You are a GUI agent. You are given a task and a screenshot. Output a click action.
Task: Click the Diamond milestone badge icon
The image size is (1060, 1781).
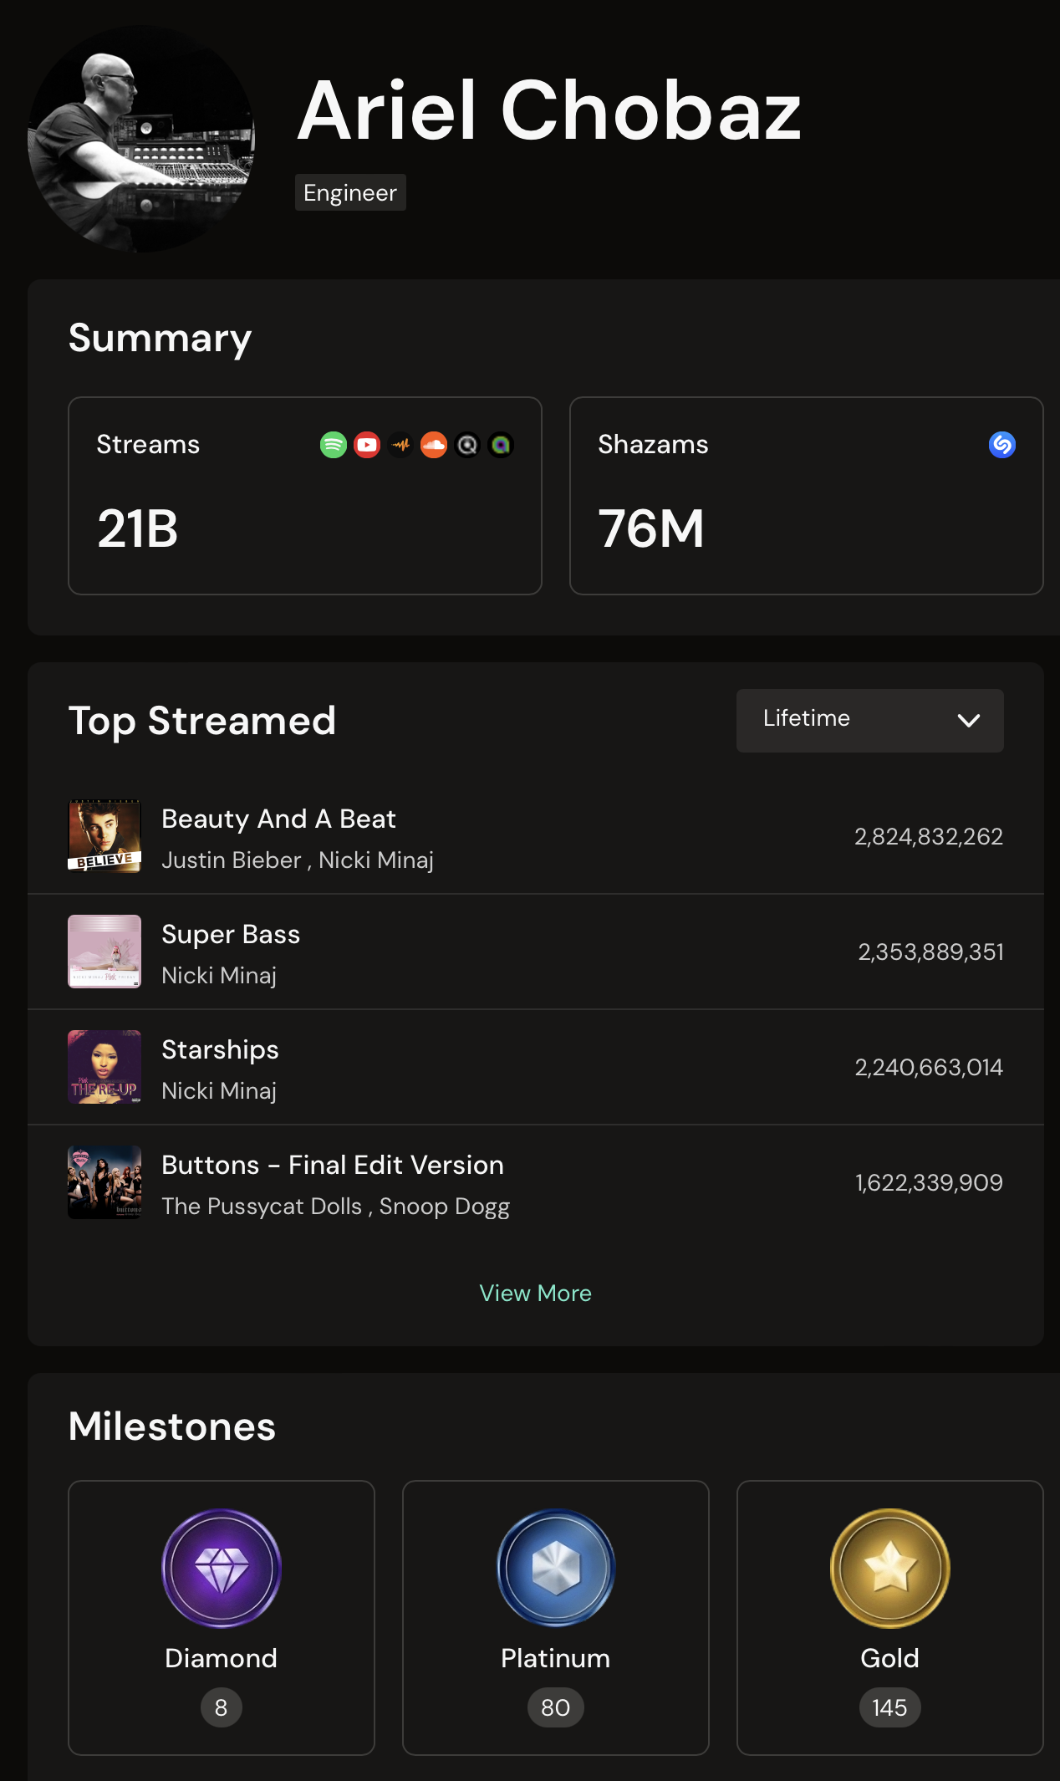tap(222, 1569)
